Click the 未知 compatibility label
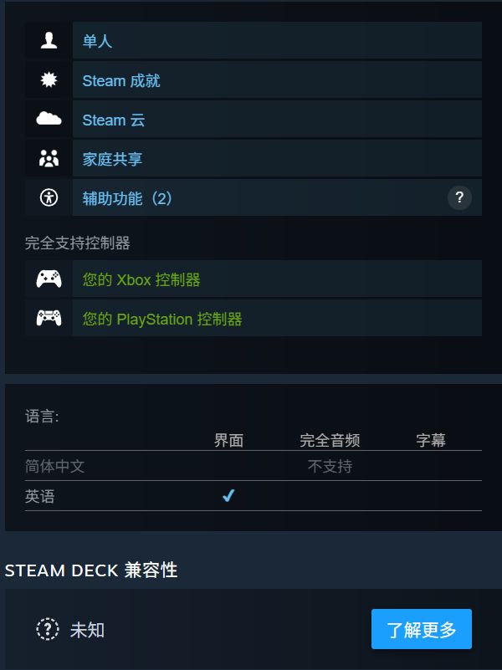The width and height of the screenshot is (502, 670). pos(87,630)
